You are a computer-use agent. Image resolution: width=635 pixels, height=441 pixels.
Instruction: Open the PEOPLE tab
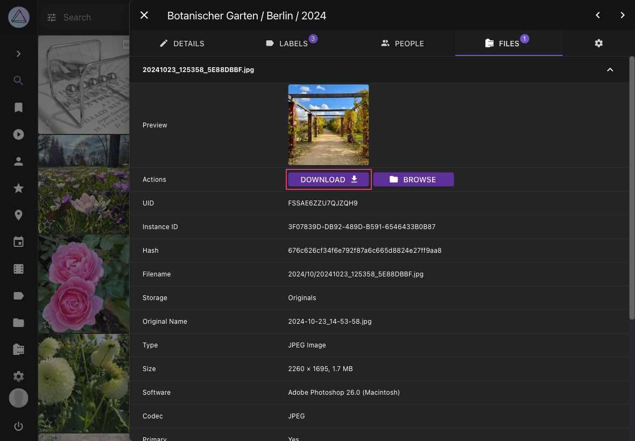pos(402,43)
